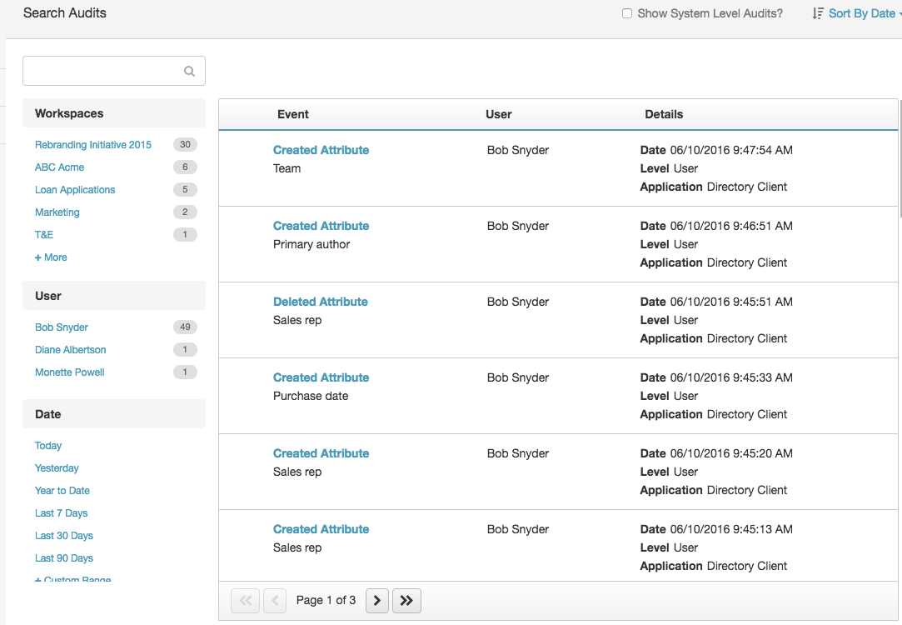The height and width of the screenshot is (625, 902).
Task: Open the Deleted Attribute event
Action: [x=321, y=302]
